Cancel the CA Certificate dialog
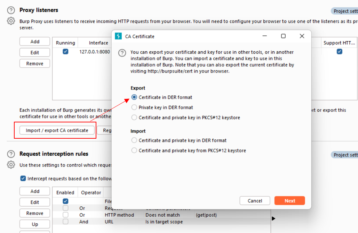This screenshot has height=233, width=358. [x=255, y=201]
